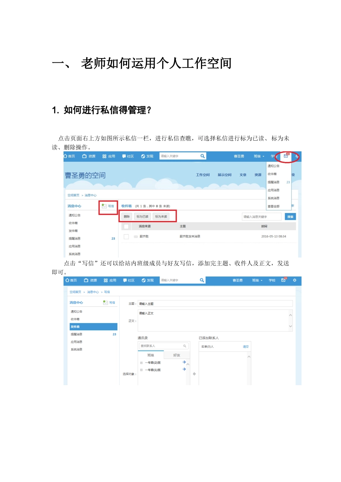341x482 pixels.
Task: Open 发现 discover in inbox screenshot navbar
Action: [147, 156]
